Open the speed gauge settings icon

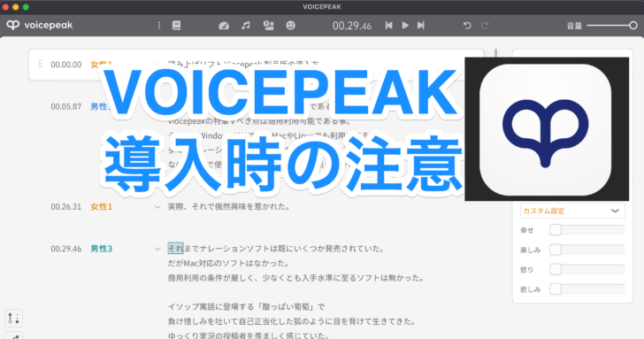click(224, 26)
